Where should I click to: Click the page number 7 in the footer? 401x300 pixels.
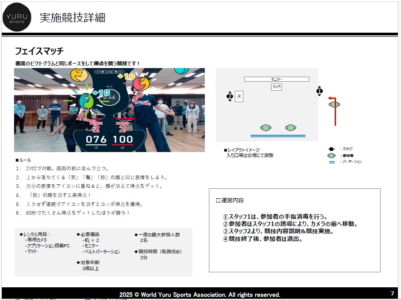[x=392, y=293]
